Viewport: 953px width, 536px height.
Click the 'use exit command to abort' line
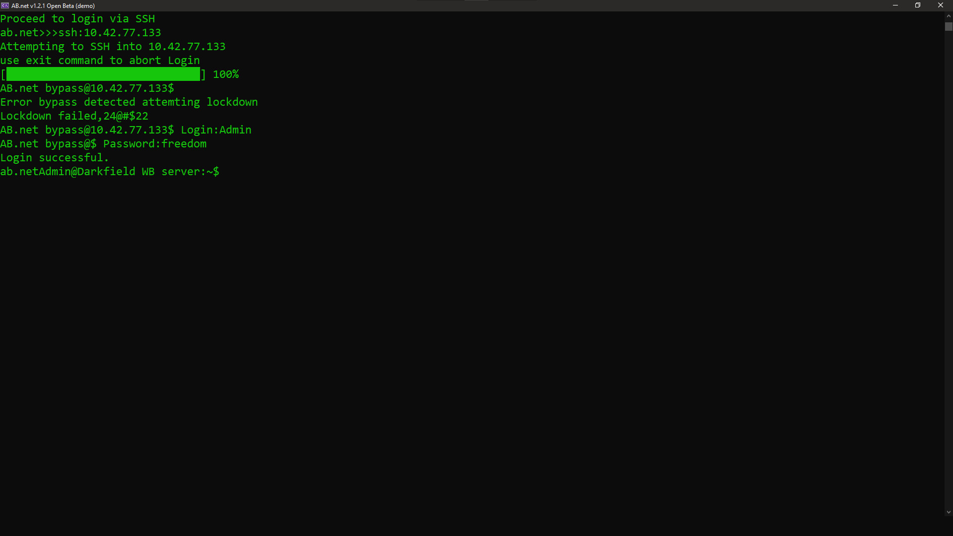(100, 61)
